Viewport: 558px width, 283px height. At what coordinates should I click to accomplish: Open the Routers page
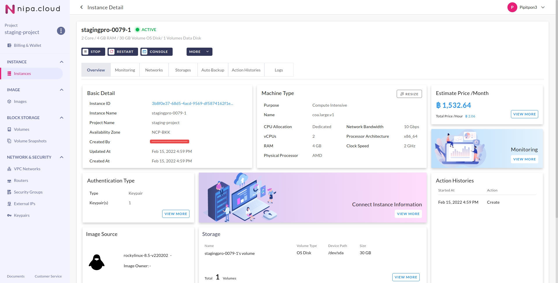(21, 180)
